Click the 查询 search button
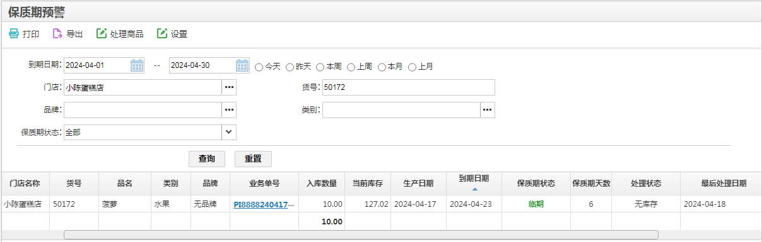 (x=207, y=158)
